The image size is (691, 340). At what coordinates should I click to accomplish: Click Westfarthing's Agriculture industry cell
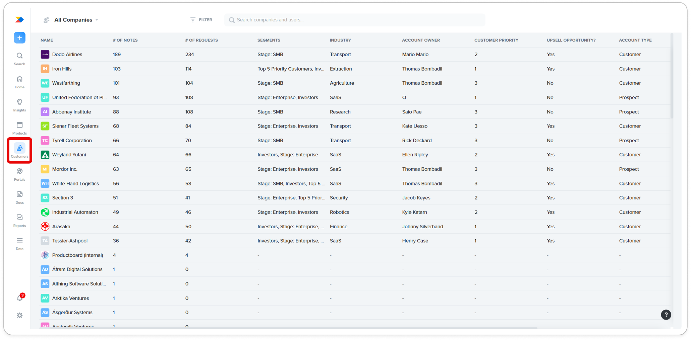click(x=342, y=83)
